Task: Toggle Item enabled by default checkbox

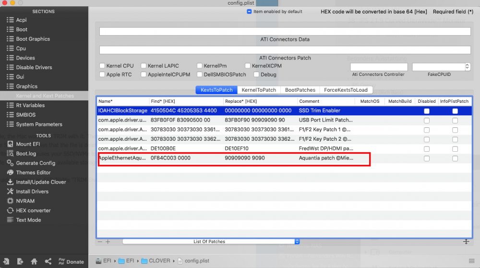Action: [x=249, y=12]
